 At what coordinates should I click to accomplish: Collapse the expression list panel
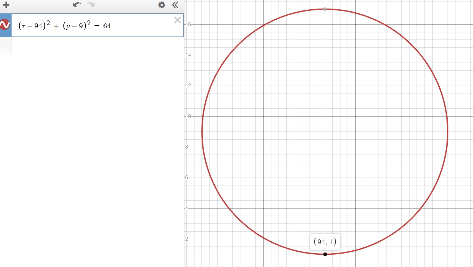click(x=175, y=5)
